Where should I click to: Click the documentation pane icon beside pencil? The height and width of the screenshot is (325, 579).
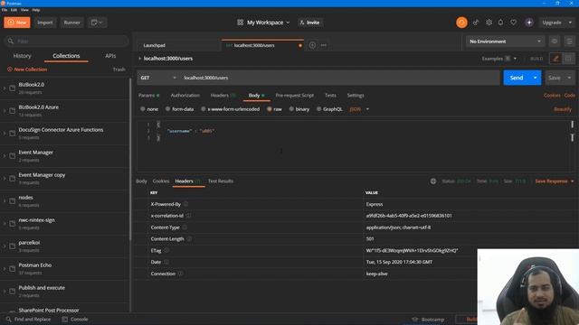pyautogui.click(x=568, y=59)
